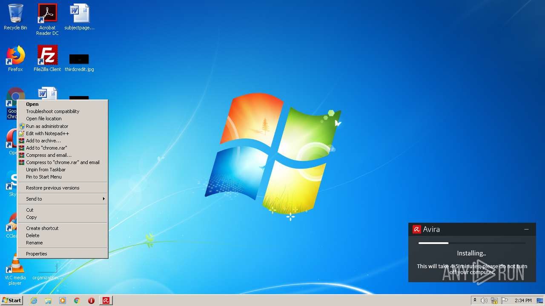Select the subjectpage Word document icon
The height and width of the screenshot is (306, 545).
[80, 17]
